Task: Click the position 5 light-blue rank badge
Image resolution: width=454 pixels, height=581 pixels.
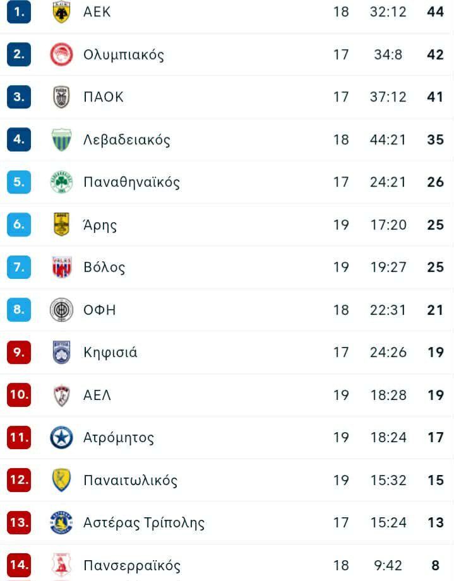Action: [x=19, y=182]
